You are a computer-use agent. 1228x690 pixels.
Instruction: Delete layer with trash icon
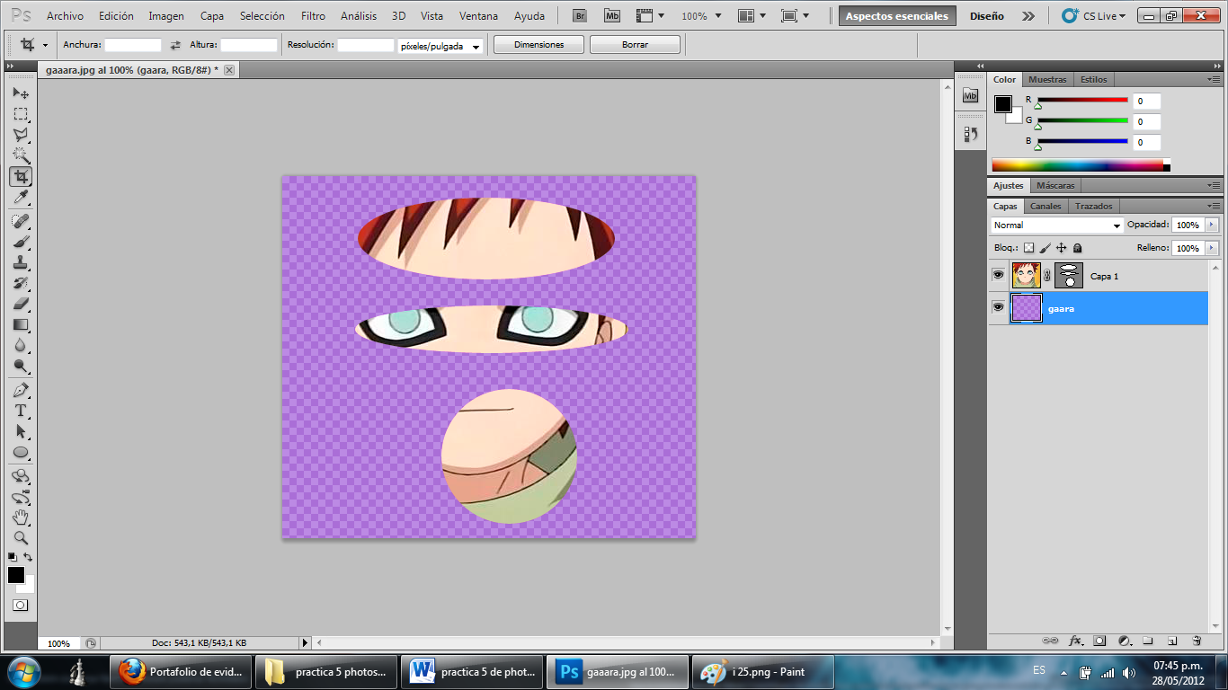coord(1197,641)
